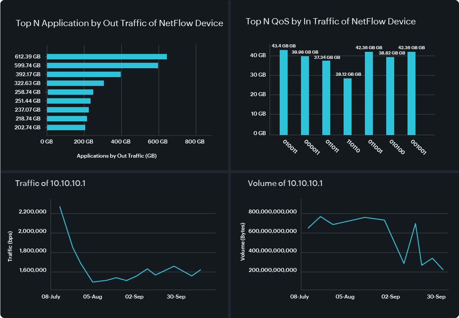Screen dimensions: 459x318
Task: Click the 001001 QoS bar
Action: (x=411, y=93)
